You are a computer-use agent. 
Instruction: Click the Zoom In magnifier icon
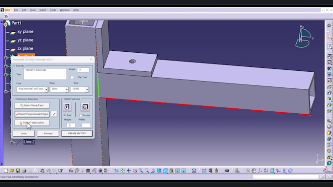click(x=141, y=170)
